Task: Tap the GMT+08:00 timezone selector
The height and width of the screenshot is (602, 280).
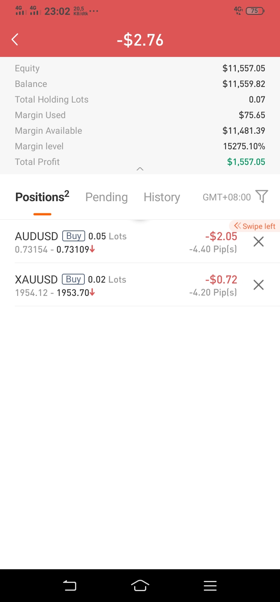Action: (227, 197)
